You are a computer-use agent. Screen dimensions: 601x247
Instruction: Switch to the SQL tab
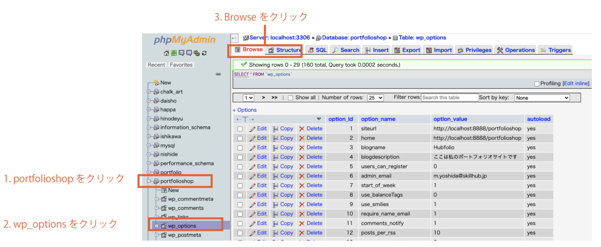[317, 50]
